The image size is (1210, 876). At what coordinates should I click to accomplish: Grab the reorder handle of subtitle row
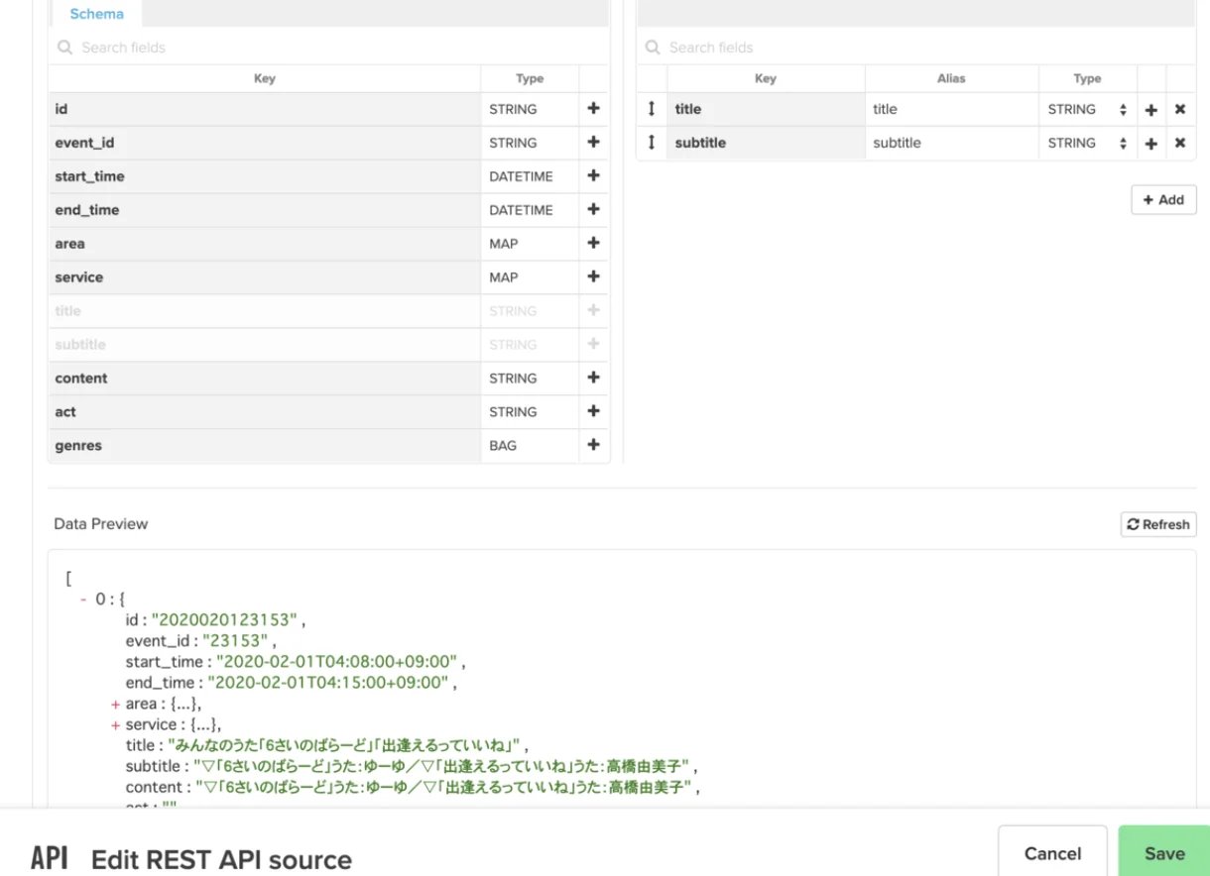652,143
